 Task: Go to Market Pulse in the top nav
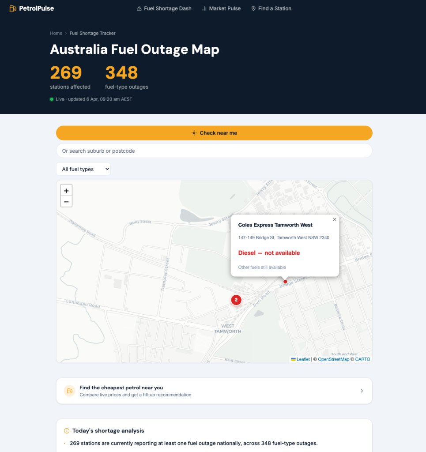(221, 8)
